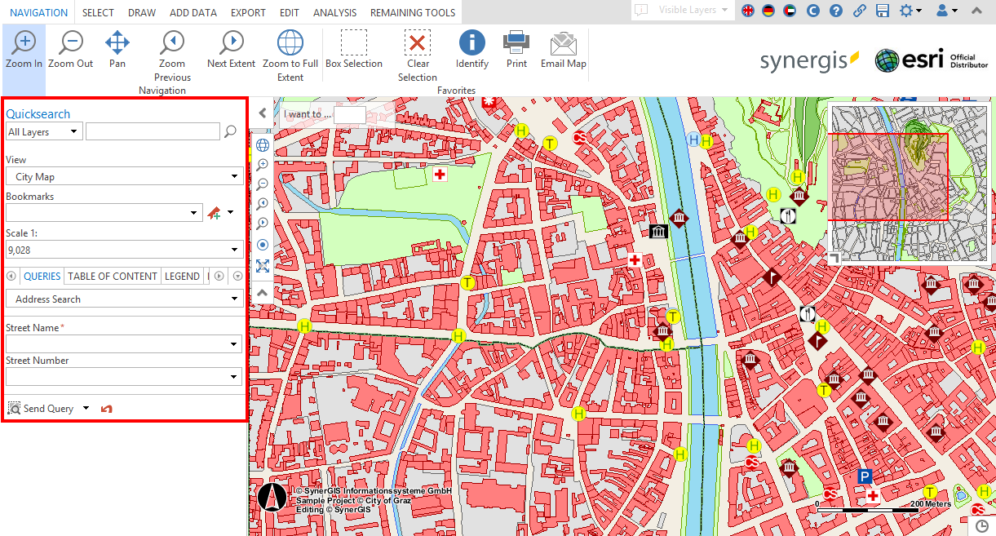This screenshot has width=996, height=536.
Task: Clear the current selection
Action: click(x=417, y=51)
